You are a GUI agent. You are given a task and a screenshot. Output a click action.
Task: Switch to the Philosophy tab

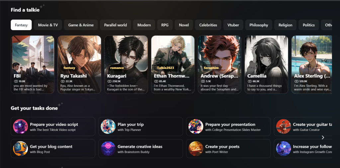coord(259,25)
